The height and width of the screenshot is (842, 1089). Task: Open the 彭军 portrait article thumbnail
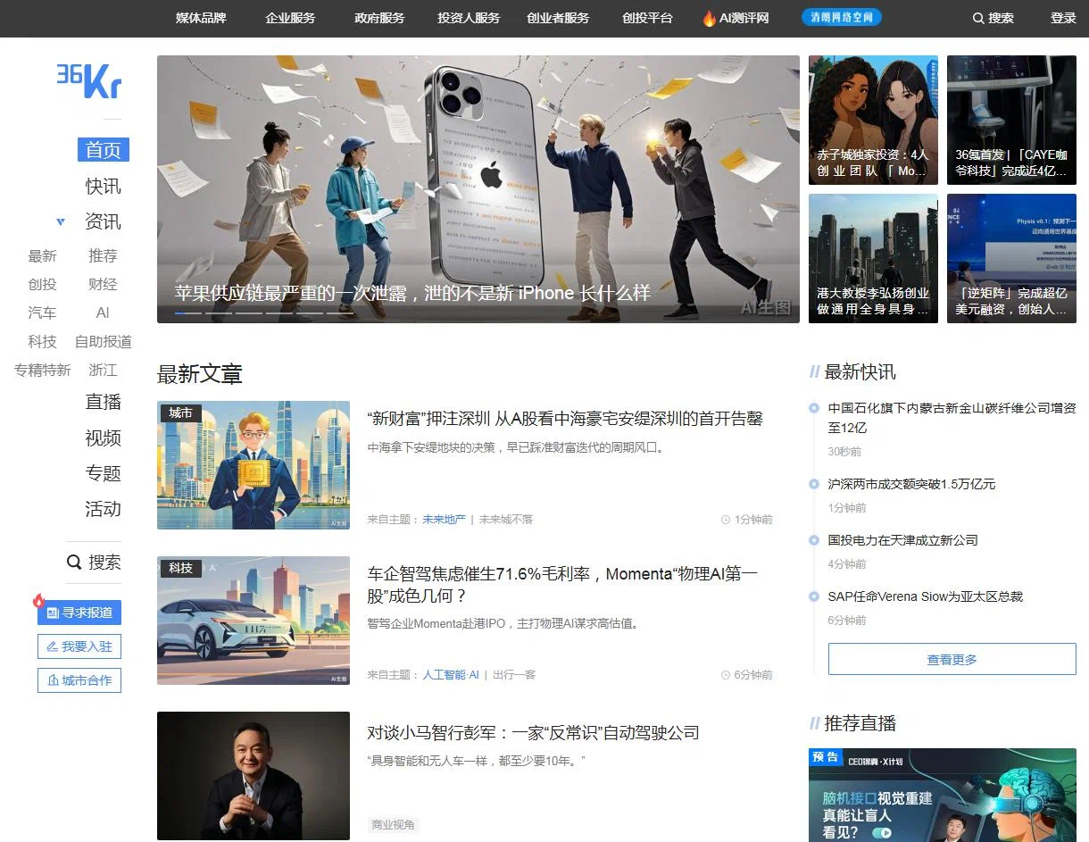pos(254,776)
